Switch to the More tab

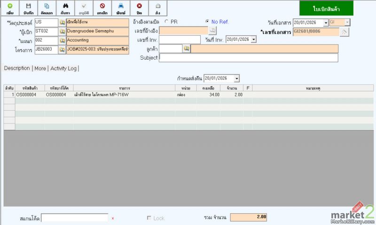coord(40,68)
